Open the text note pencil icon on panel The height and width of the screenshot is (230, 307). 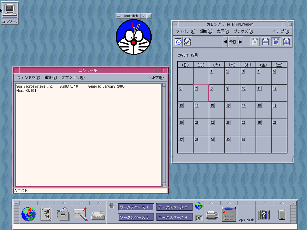(81, 214)
